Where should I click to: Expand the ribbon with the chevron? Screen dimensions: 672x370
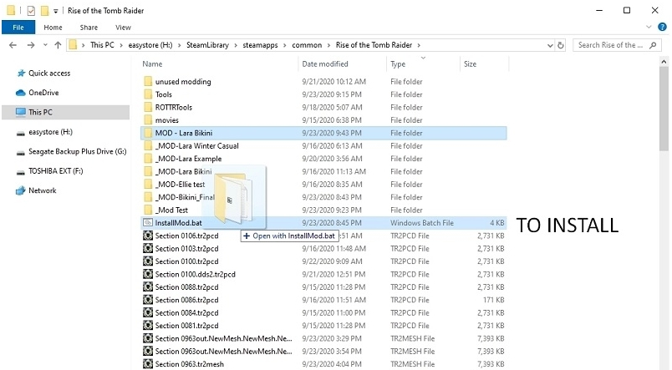649,27
